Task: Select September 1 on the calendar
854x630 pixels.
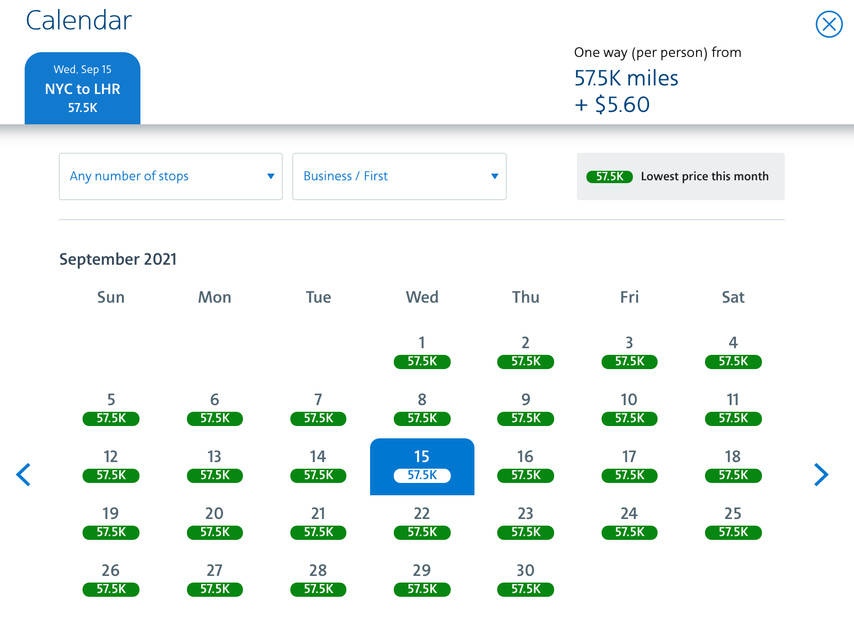Action: point(422,352)
